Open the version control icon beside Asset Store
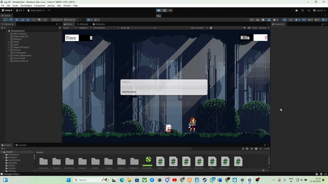The height and width of the screenshot is (184, 328). 49,10
